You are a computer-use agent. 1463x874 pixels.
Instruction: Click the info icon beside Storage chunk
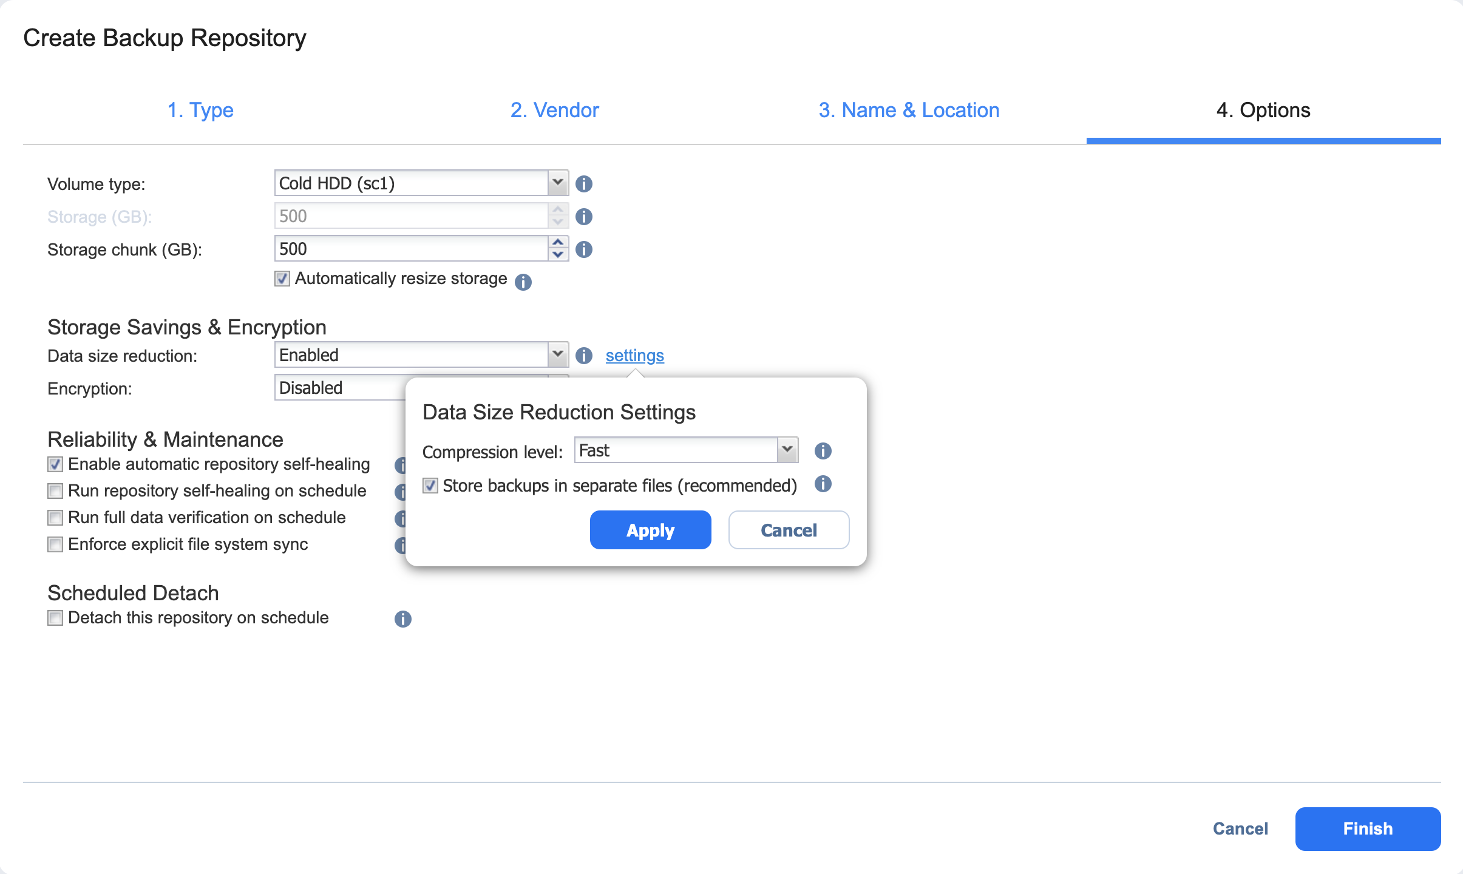coord(583,249)
